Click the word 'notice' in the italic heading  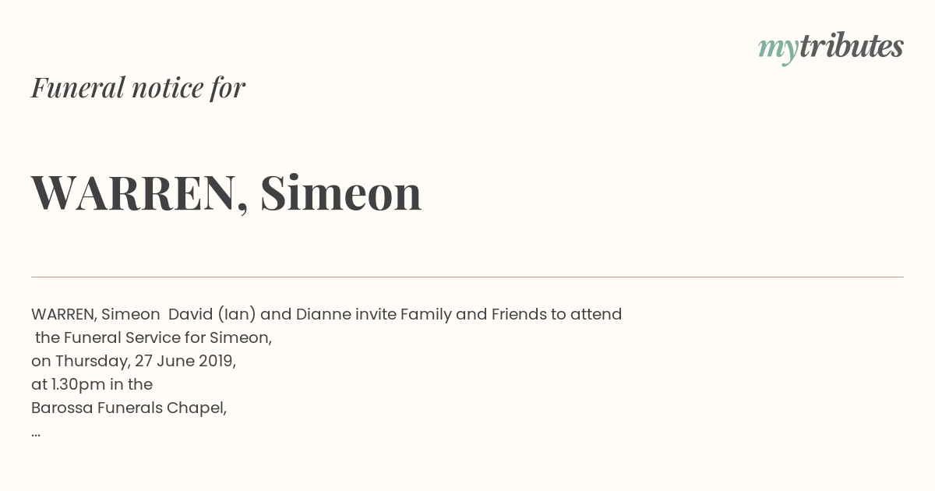point(168,88)
